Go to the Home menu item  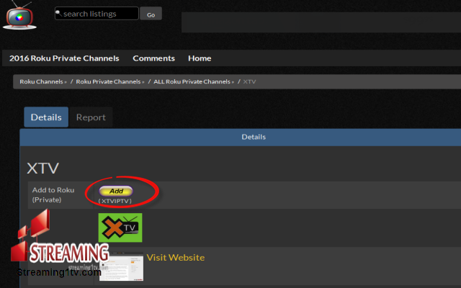tap(200, 58)
